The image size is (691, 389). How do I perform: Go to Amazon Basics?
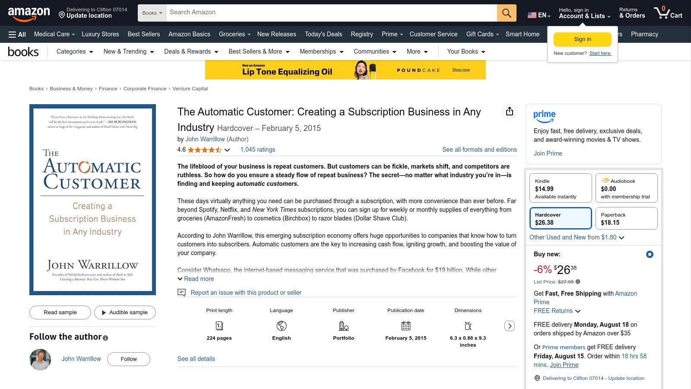pos(189,34)
